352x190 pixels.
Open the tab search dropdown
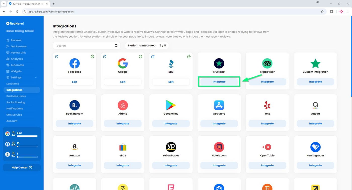click(x=4, y=4)
